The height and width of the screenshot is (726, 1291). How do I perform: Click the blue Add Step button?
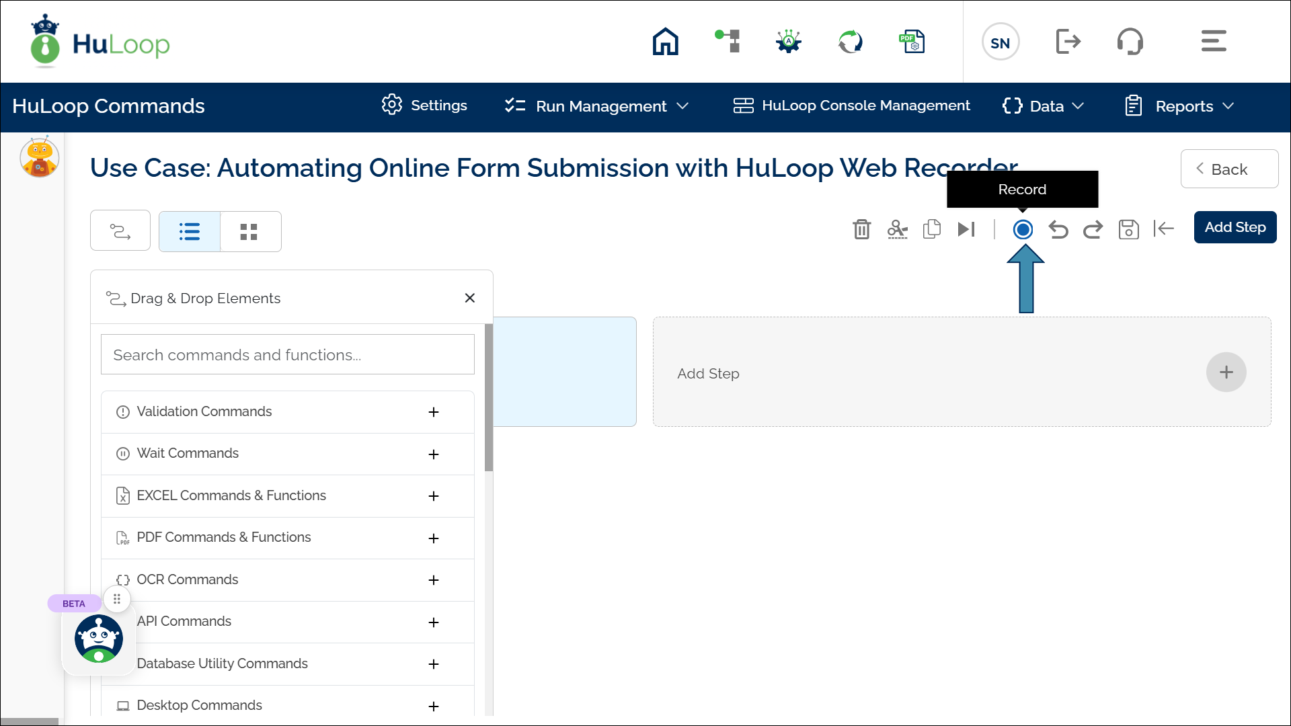click(1235, 227)
